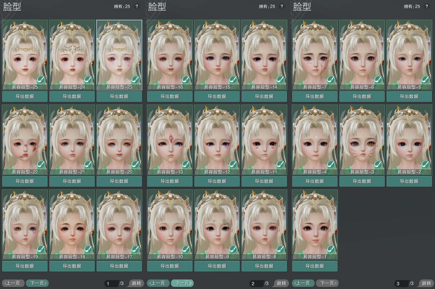
Task: Export data for 易容脸型-3
Action: [x=362, y=181]
